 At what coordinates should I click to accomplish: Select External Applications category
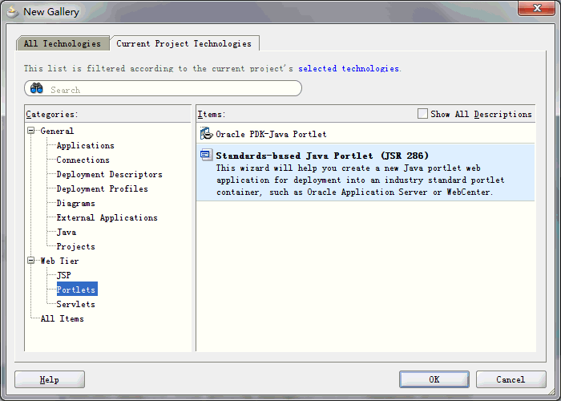[x=107, y=217]
